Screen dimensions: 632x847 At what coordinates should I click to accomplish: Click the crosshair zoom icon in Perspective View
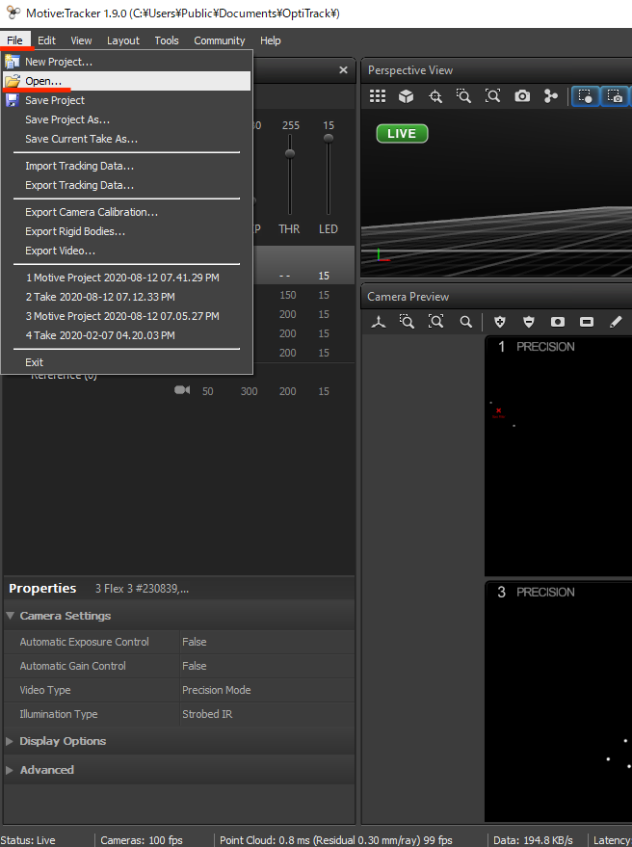(434, 96)
